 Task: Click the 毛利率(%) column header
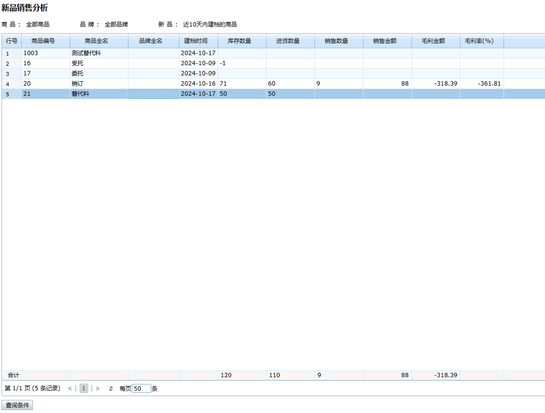coord(482,41)
